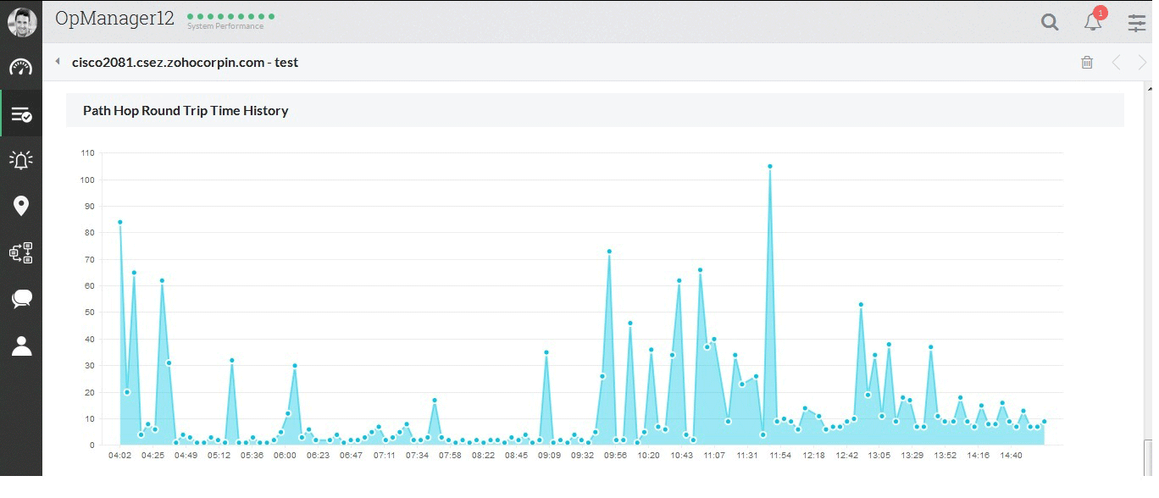
Task: Click the first data point at 84 ms
Action: [120, 222]
